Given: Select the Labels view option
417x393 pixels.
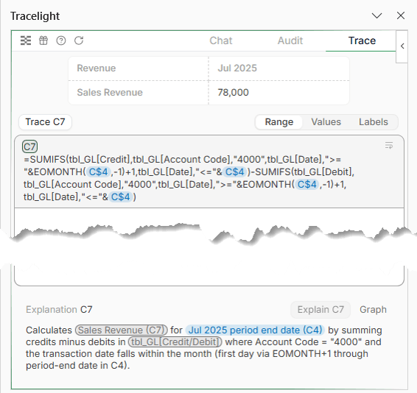Looking at the screenshot, I should coord(374,122).
